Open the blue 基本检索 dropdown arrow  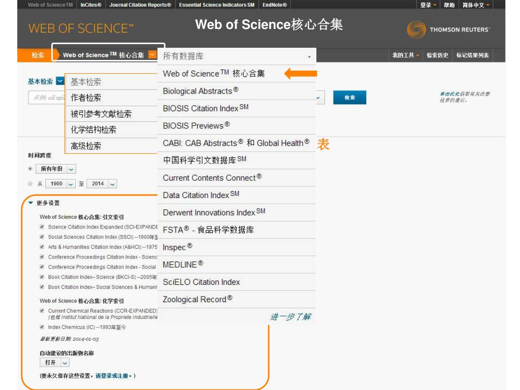(60, 81)
